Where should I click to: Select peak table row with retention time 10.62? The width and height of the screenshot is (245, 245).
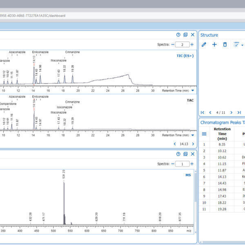[x=222, y=157]
